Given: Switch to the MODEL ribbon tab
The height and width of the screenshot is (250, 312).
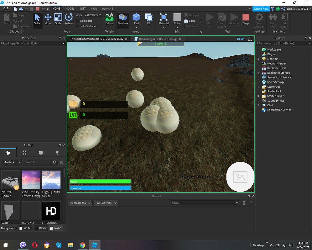Looking at the screenshot, I should coord(70,9).
